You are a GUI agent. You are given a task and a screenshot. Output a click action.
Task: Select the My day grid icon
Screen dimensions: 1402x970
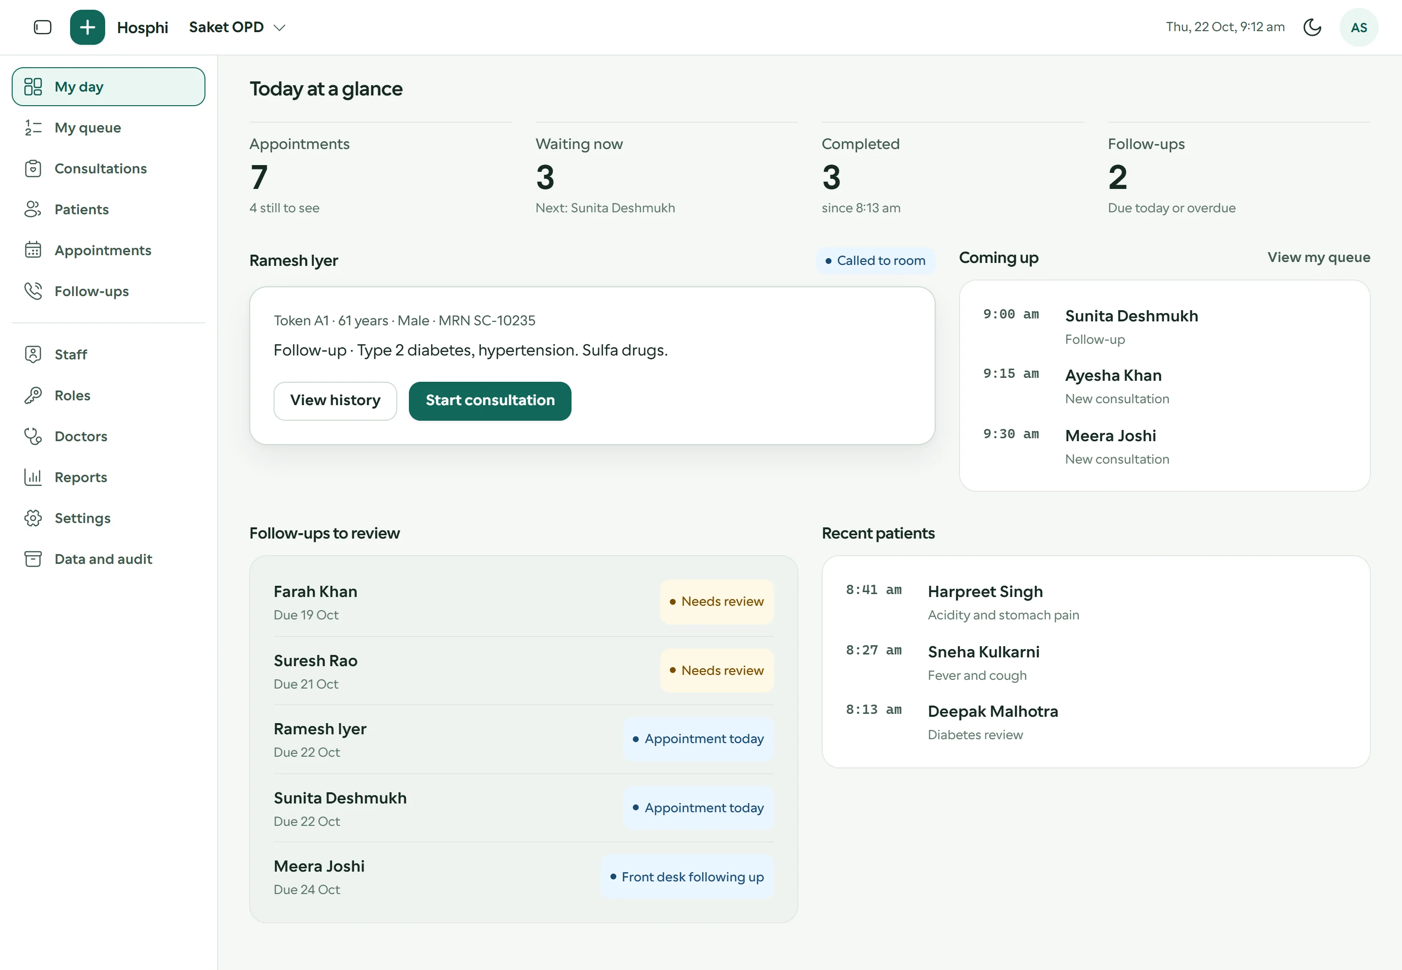pyautogui.click(x=33, y=87)
